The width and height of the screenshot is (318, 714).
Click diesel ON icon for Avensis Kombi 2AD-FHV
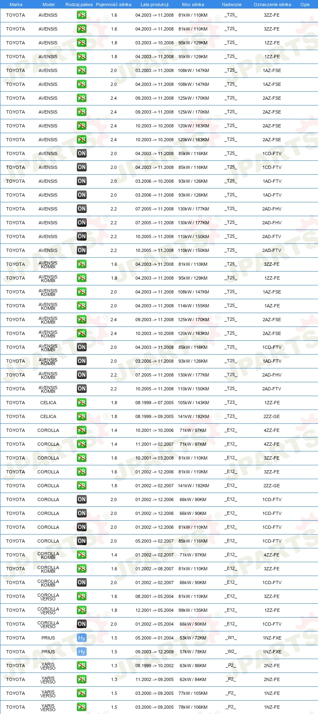coord(81,375)
